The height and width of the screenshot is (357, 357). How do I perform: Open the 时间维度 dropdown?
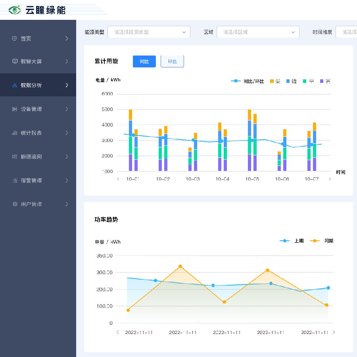coord(346,32)
